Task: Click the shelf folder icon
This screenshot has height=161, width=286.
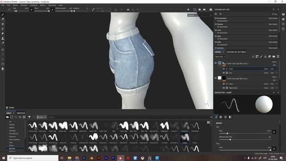Action: click(x=7, y=117)
